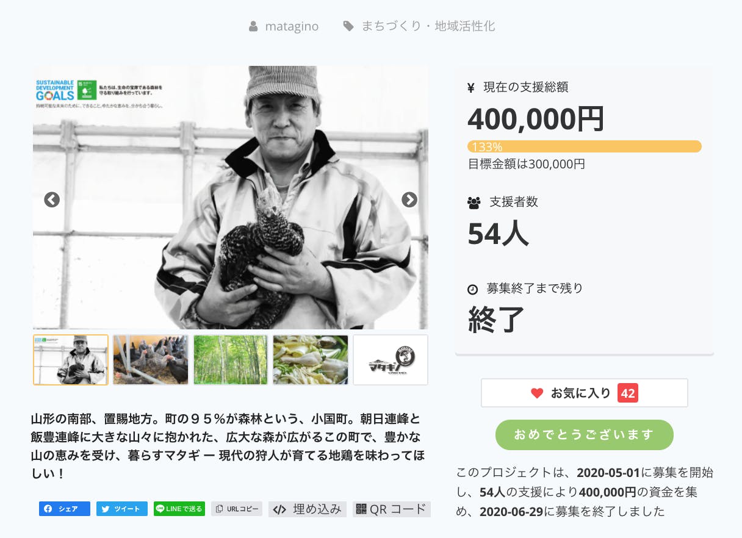Click the おめでとうございます green button
742x538 pixels.
click(584, 435)
